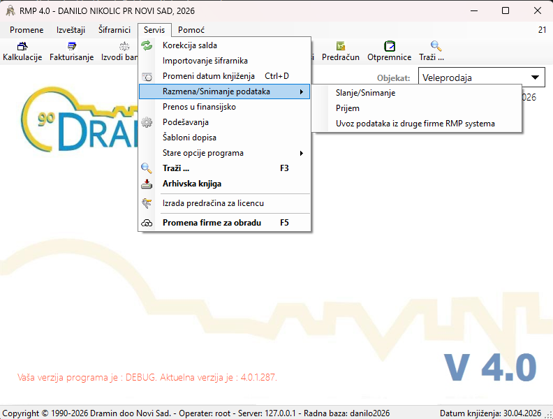553x419 pixels.
Task: Maximize the RMP 4.0 window
Action: [x=506, y=10]
